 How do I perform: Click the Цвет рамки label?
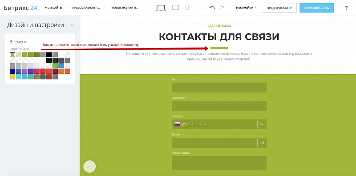click(19, 49)
